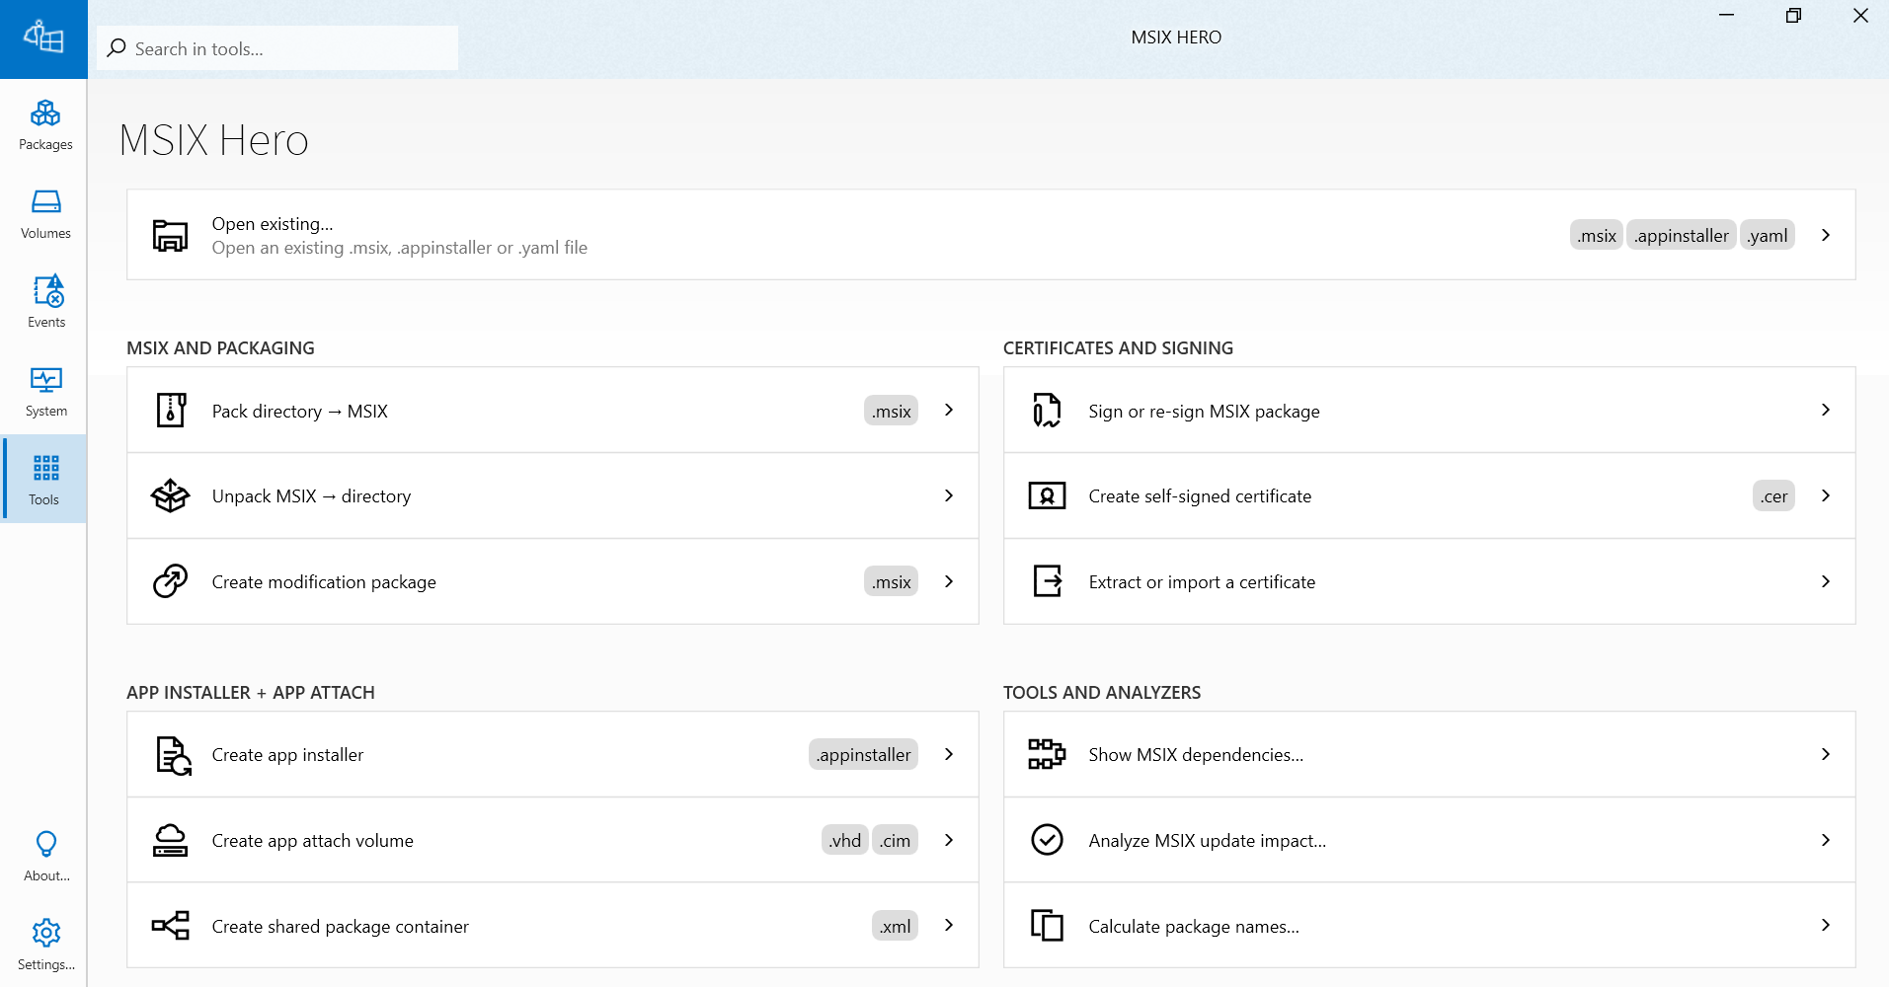This screenshot has width=1889, height=987.
Task: Click the .msix tag on modification package
Action: (891, 581)
